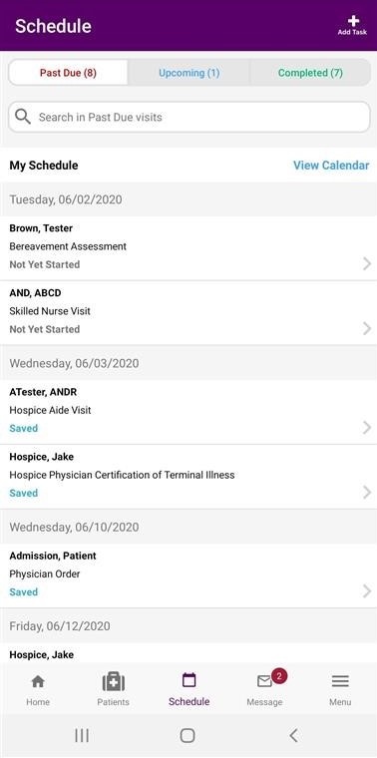Open the Home icon in bottom bar
This screenshot has width=377, height=758.
pos(38,681)
